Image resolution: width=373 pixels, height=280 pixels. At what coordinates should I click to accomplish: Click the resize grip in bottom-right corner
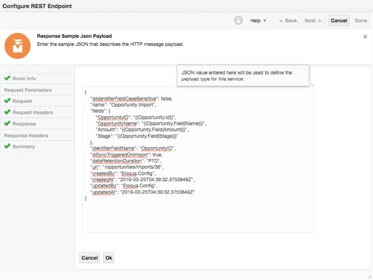point(369,276)
